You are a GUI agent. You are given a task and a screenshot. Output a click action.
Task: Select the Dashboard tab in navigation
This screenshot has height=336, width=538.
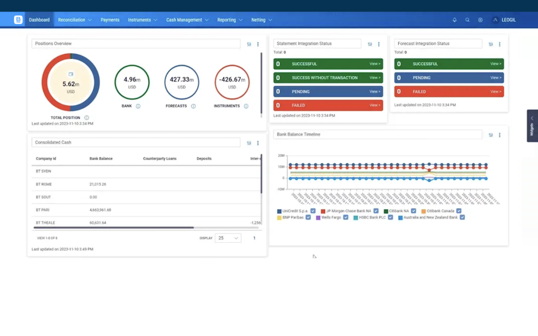39,20
